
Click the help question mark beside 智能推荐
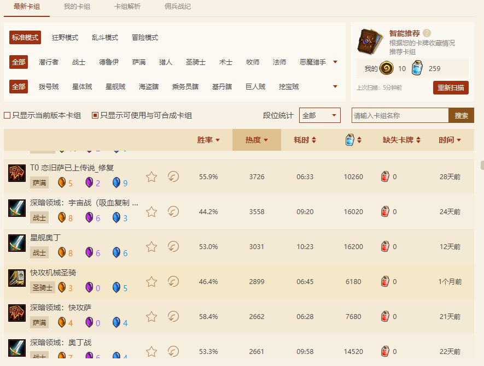427,33
